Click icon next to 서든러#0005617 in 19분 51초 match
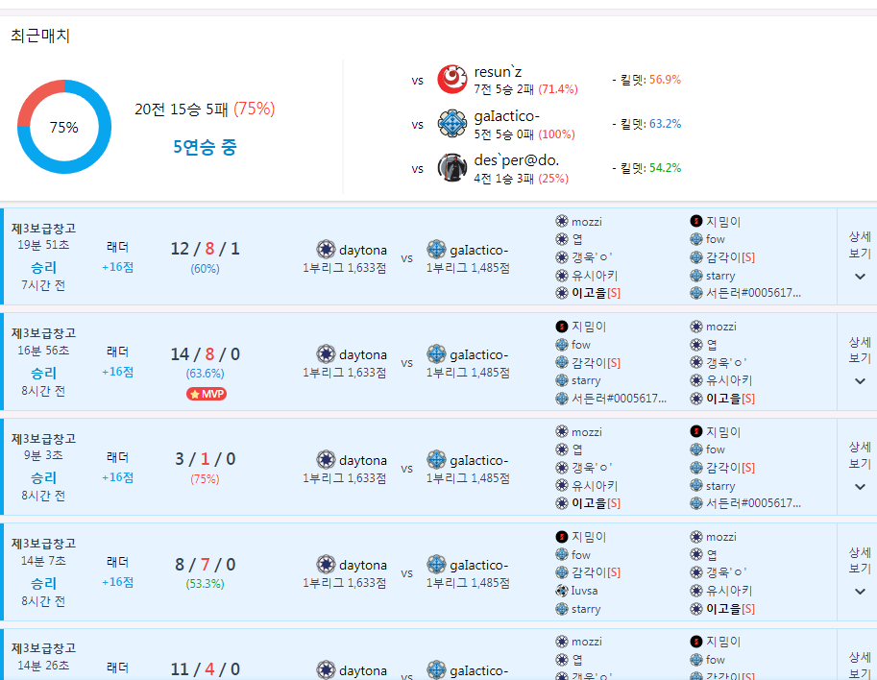Viewport: 877px width, 680px height. click(696, 293)
